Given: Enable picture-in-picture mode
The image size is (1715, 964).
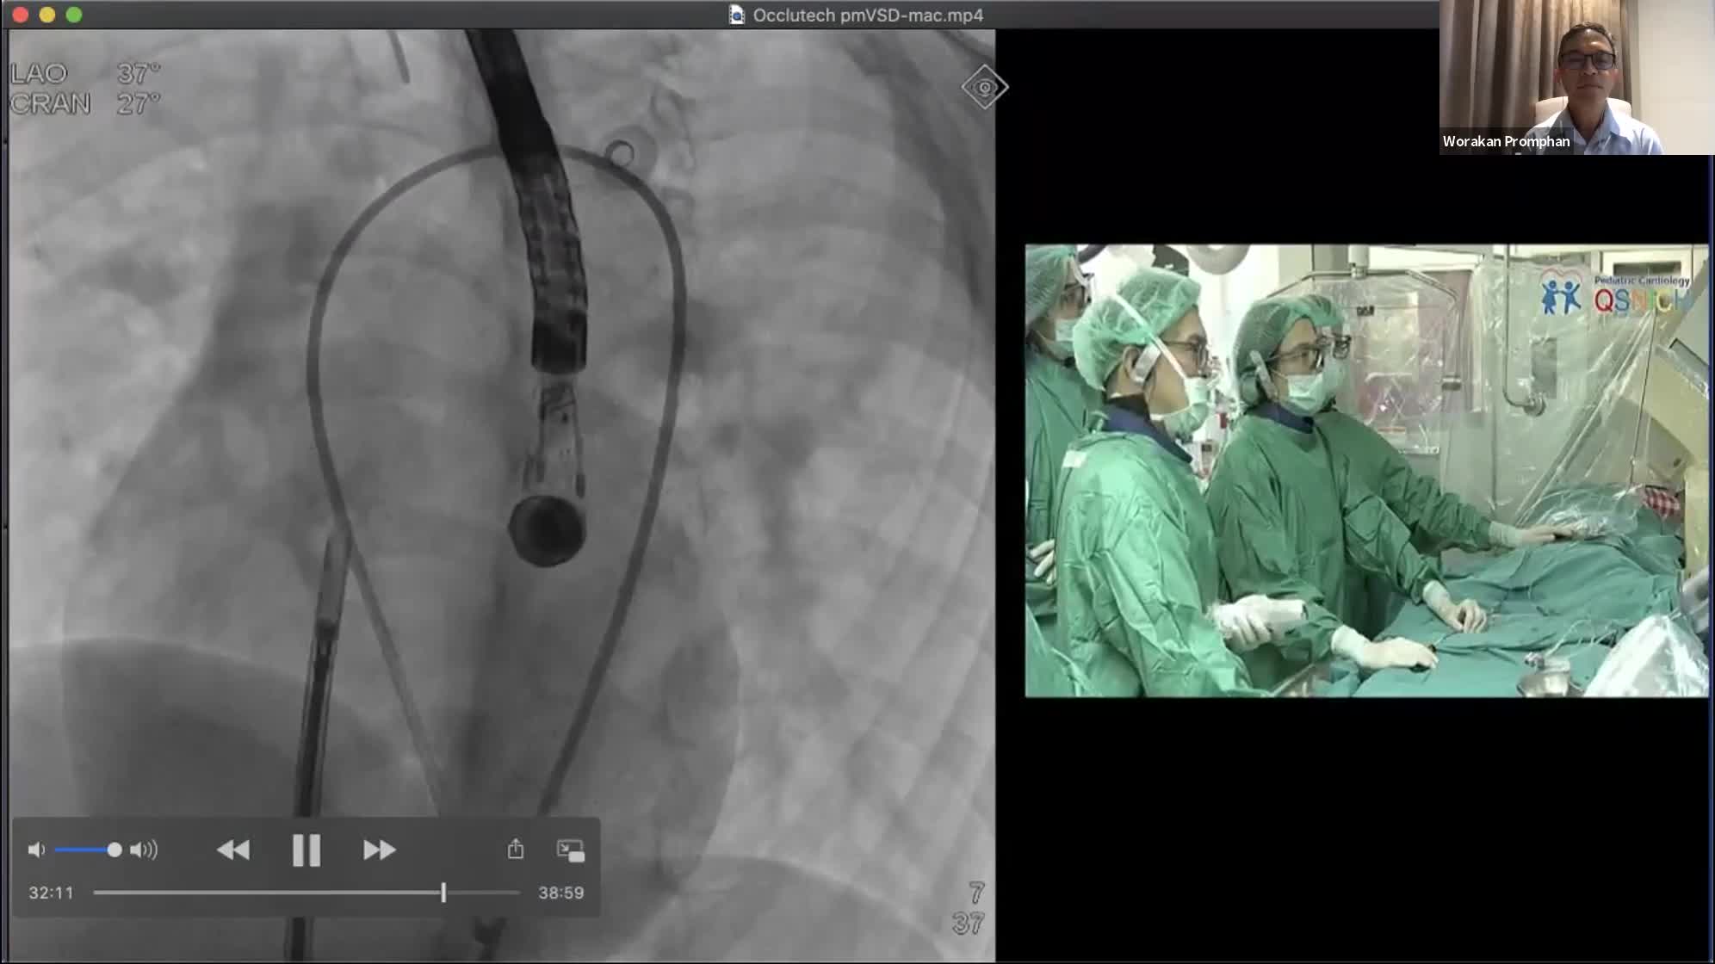Looking at the screenshot, I should pyautogui.click(x=570, y=850).
